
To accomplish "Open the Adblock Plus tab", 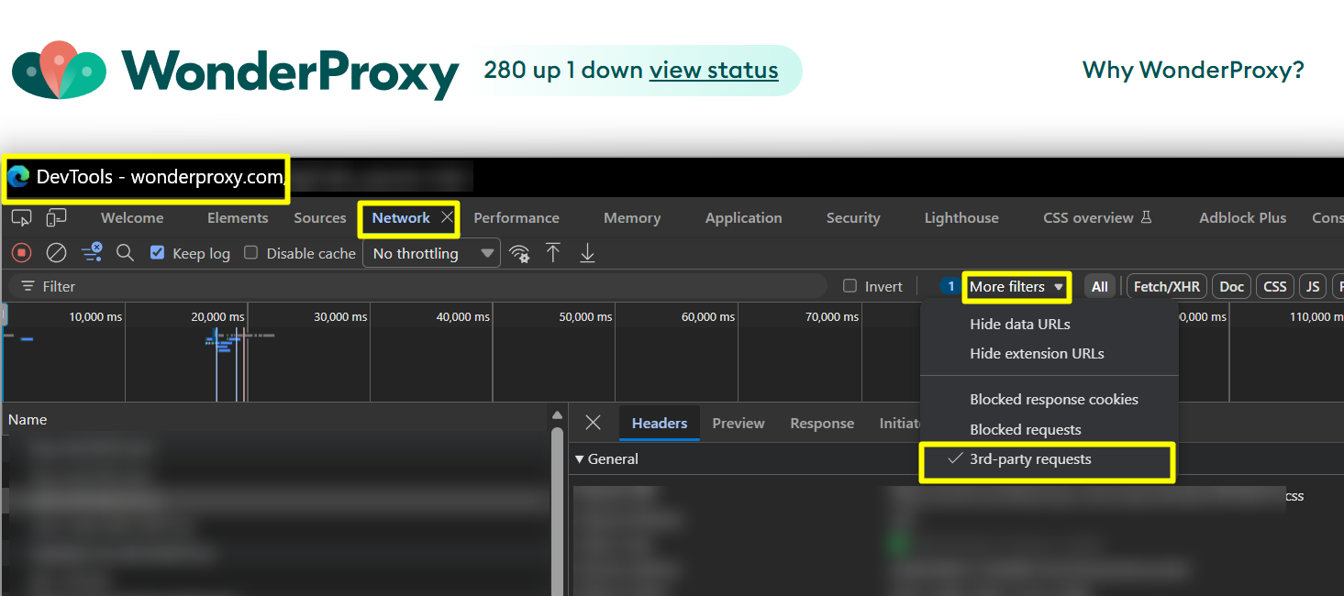I will (1243, 217).
